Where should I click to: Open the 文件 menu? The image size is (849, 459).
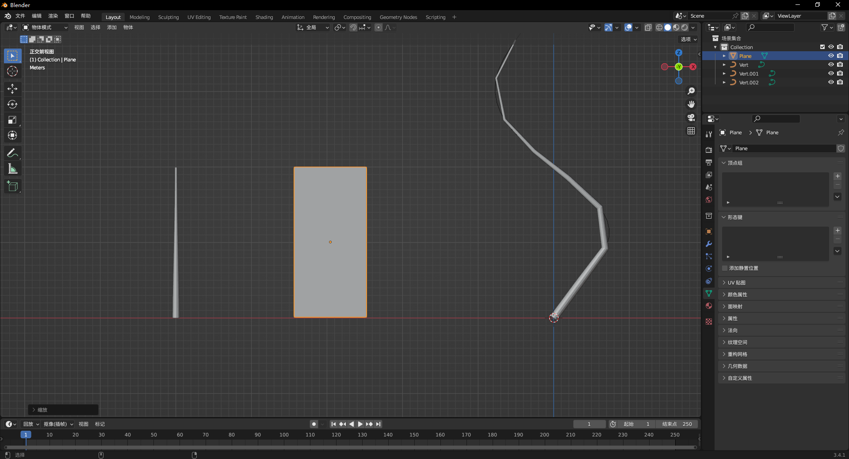20,16
